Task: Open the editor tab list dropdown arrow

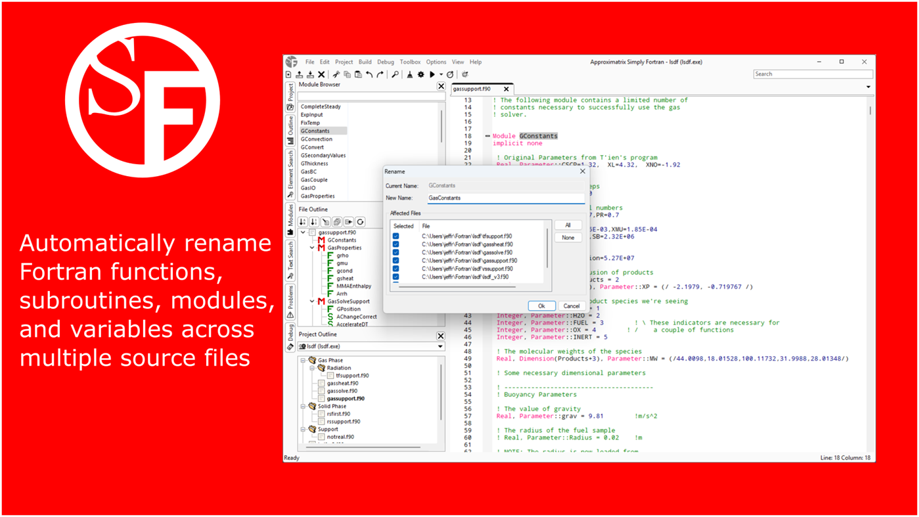Action: coord(868,87)
